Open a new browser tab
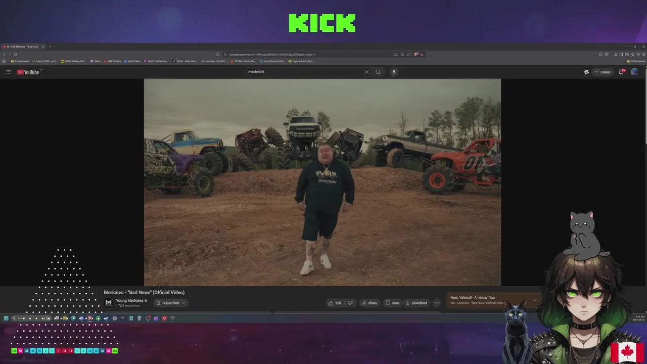This screenshot has width=647, height=364. [x=50, y=47]
